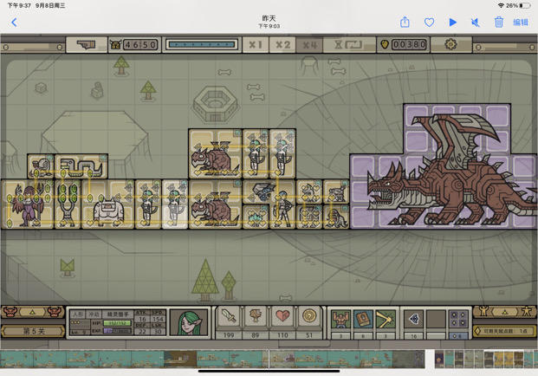
Task: Expand the hero panel triangle at bottom right
Action: tap(505, 312)
